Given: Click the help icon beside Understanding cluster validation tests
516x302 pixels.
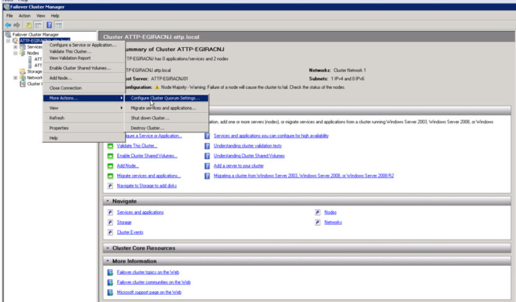Looking at the screenshot, I should [x=207, y=146].
